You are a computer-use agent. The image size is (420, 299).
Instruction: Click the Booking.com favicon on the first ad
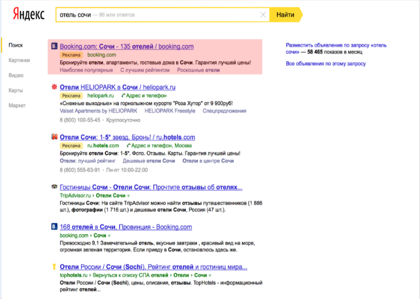pyautogui.click(x=54, y=47)
